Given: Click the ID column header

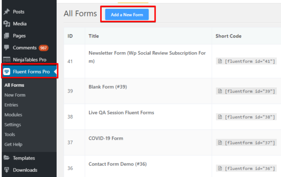Looking at the screenshot, I should tap(70, 36).
